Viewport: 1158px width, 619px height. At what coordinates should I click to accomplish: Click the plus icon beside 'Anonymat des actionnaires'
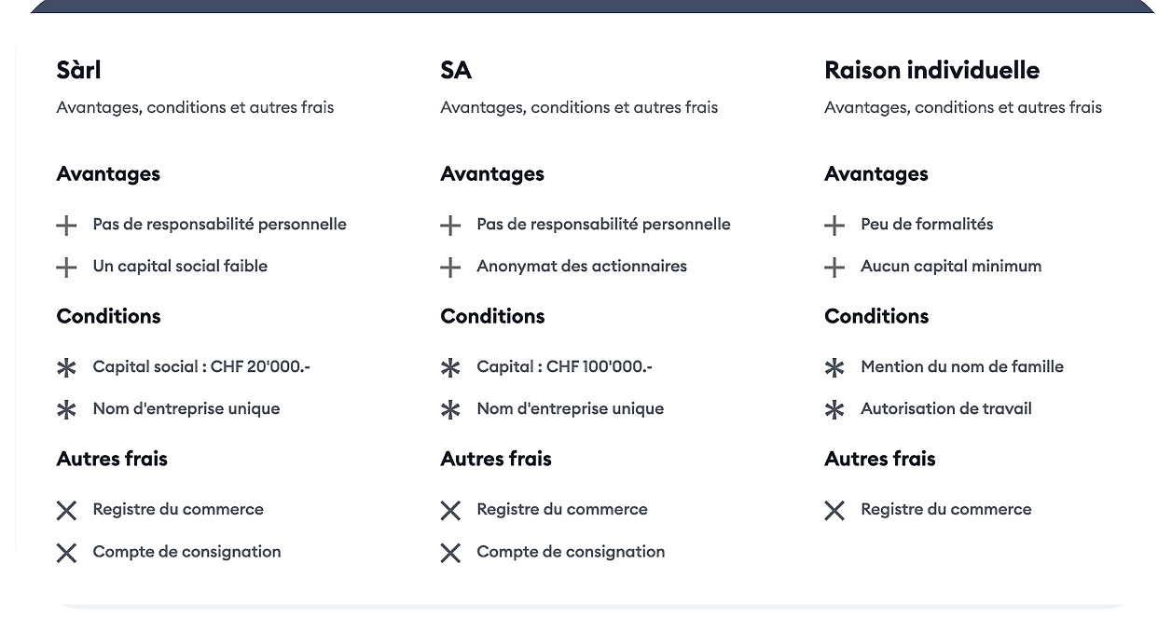450,268
